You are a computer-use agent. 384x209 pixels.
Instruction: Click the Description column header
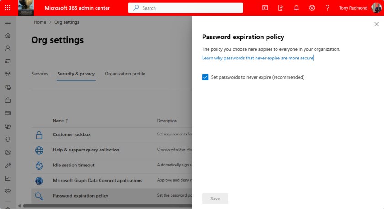coord(167,121)
